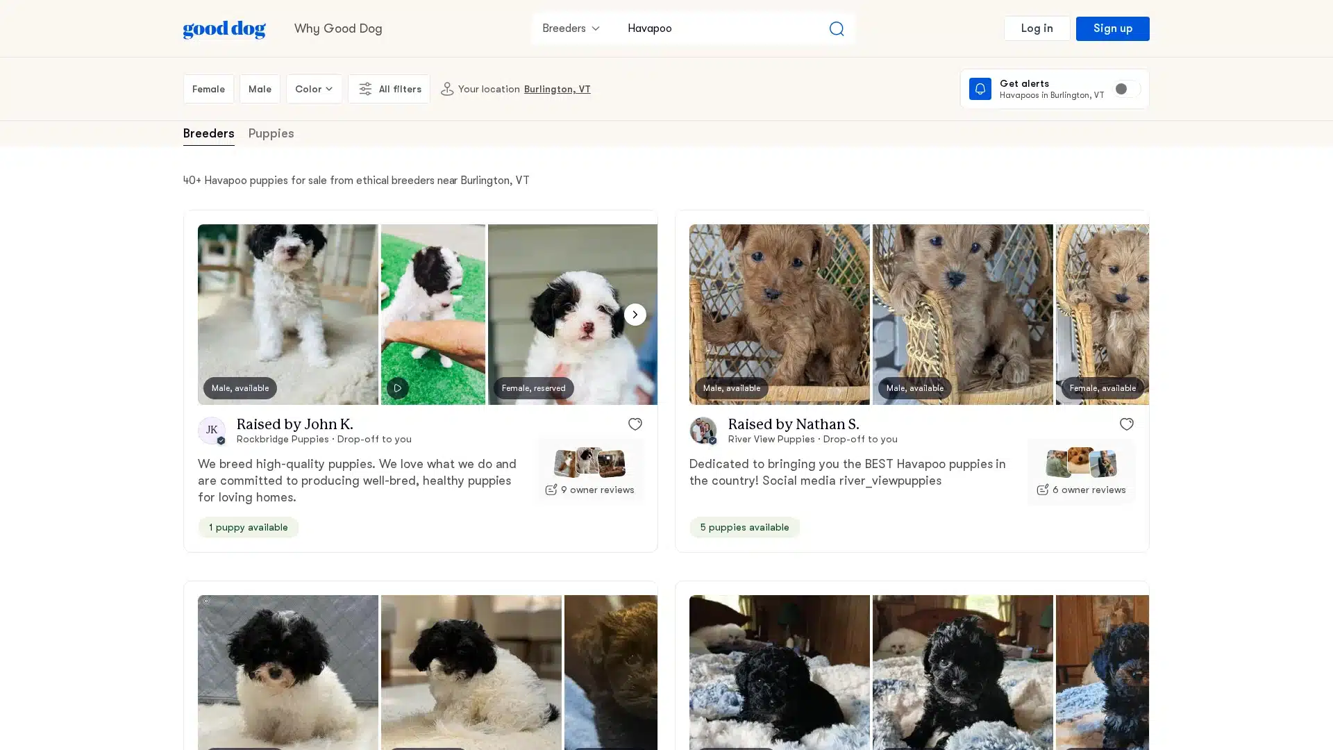This screenshot has height=750, width=1333.
Task: Toggle the Female filter
Action: click(x=208, y=89)
